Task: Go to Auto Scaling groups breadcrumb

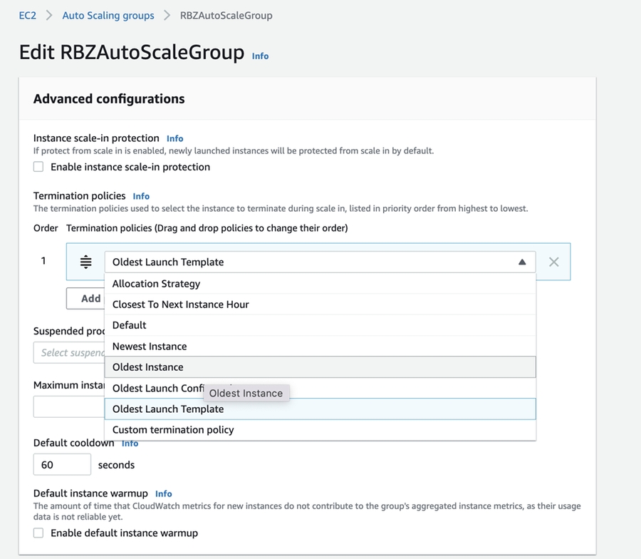Action: (108, 15)
